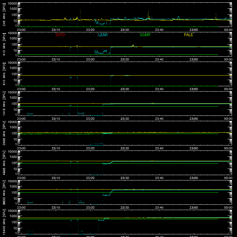Click the cyan LEAR legend label
Screen dimensions: 237x237
point(103,35)
